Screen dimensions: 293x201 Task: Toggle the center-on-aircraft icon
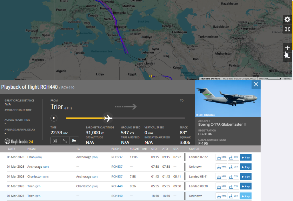click(55, 140)
